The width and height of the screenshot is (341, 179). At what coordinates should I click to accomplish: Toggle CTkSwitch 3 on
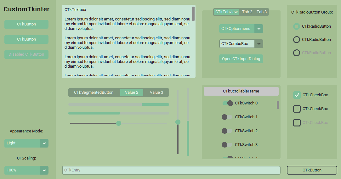[x=227, y=145]
